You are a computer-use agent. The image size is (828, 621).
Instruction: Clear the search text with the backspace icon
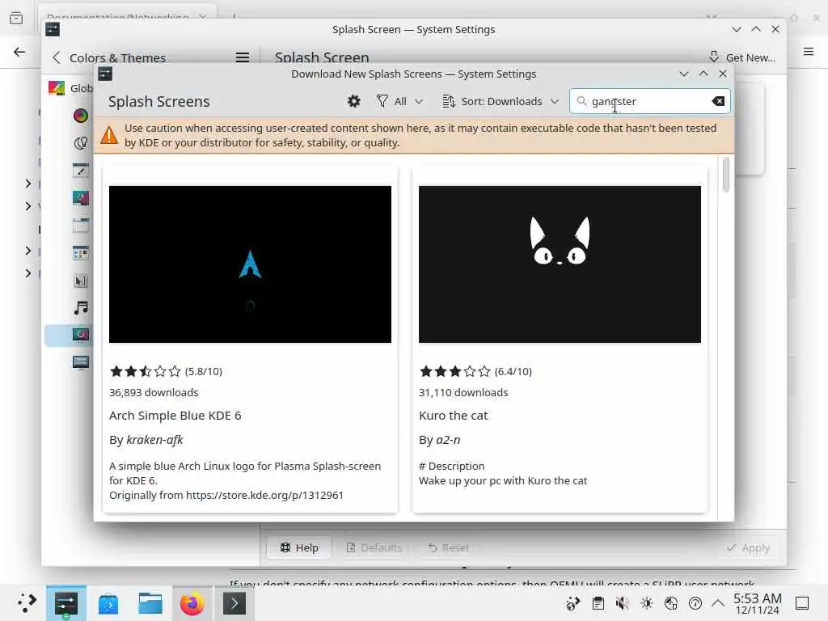718,101
